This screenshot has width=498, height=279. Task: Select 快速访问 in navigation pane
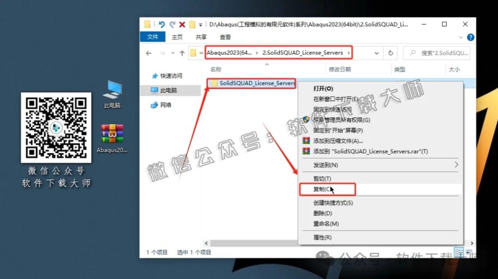coord(167,76)
